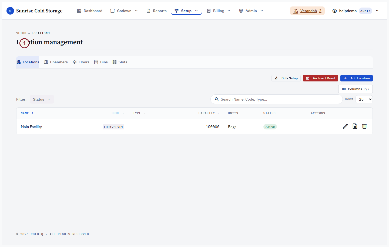Sort by the TYPE column header
Image resolution: width=389 pixels, height=247 pixels.
point(139,113)
